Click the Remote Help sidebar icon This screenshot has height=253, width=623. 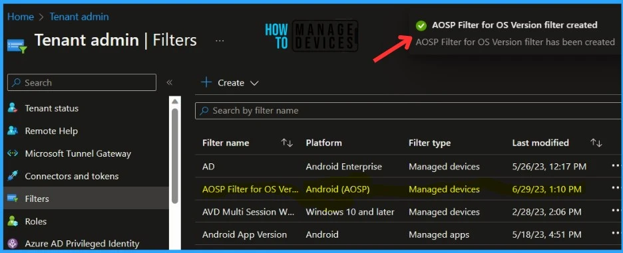tap(13, 130)
